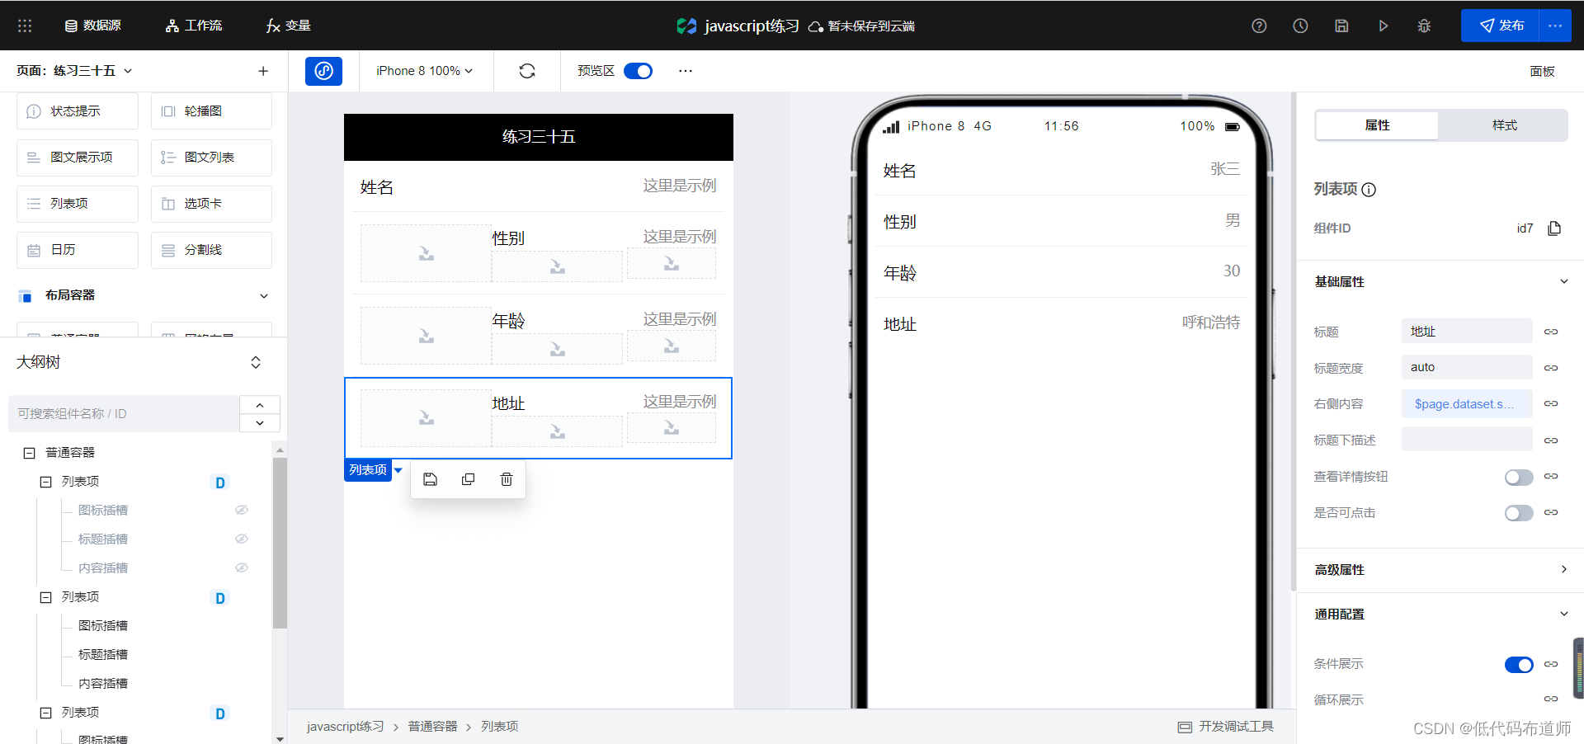Click the 右侧内容 $page.dataset expression field

(x=1467, y=404)
